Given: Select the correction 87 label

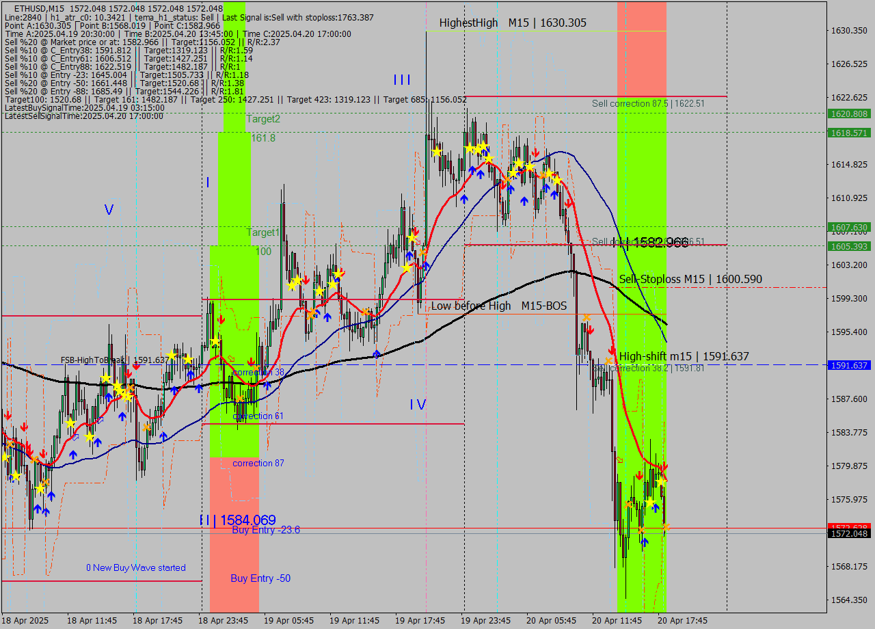Looking at the screenshot, I should [258, 463].
